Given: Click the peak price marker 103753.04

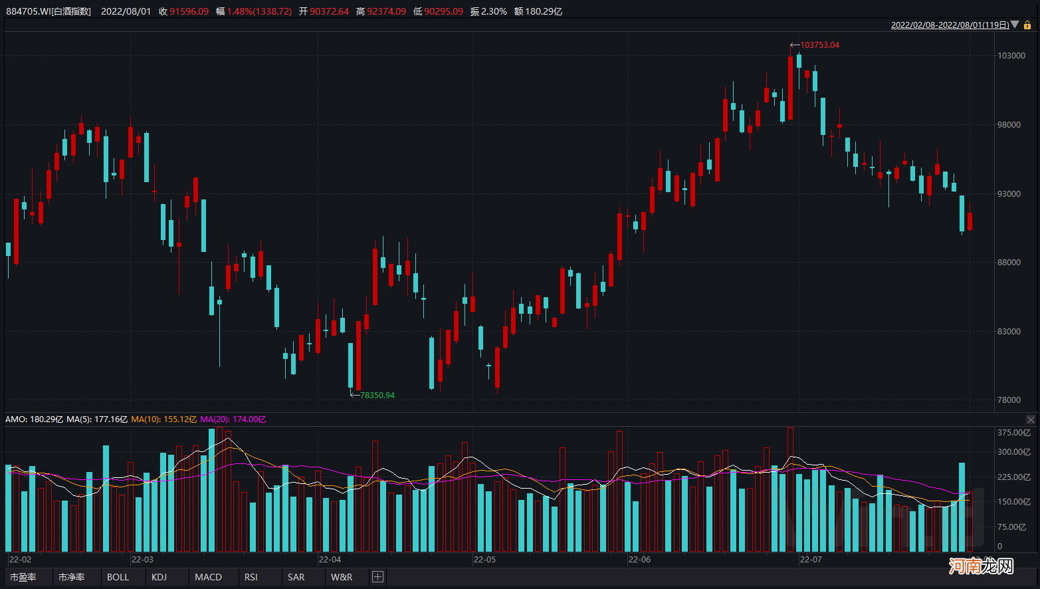Looking at the screenshot, I should [819, 45].
